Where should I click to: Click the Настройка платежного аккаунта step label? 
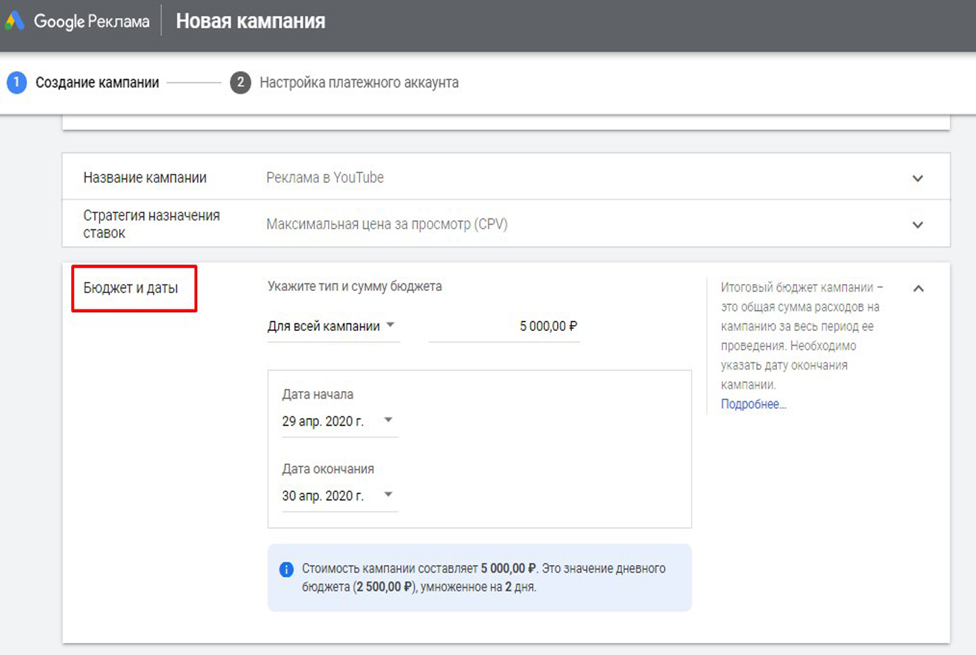[359, 83]
